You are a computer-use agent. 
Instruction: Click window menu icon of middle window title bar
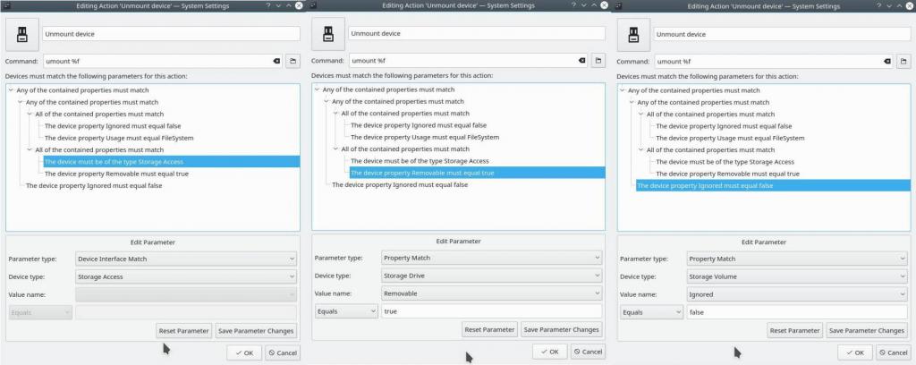coord(312,4)
